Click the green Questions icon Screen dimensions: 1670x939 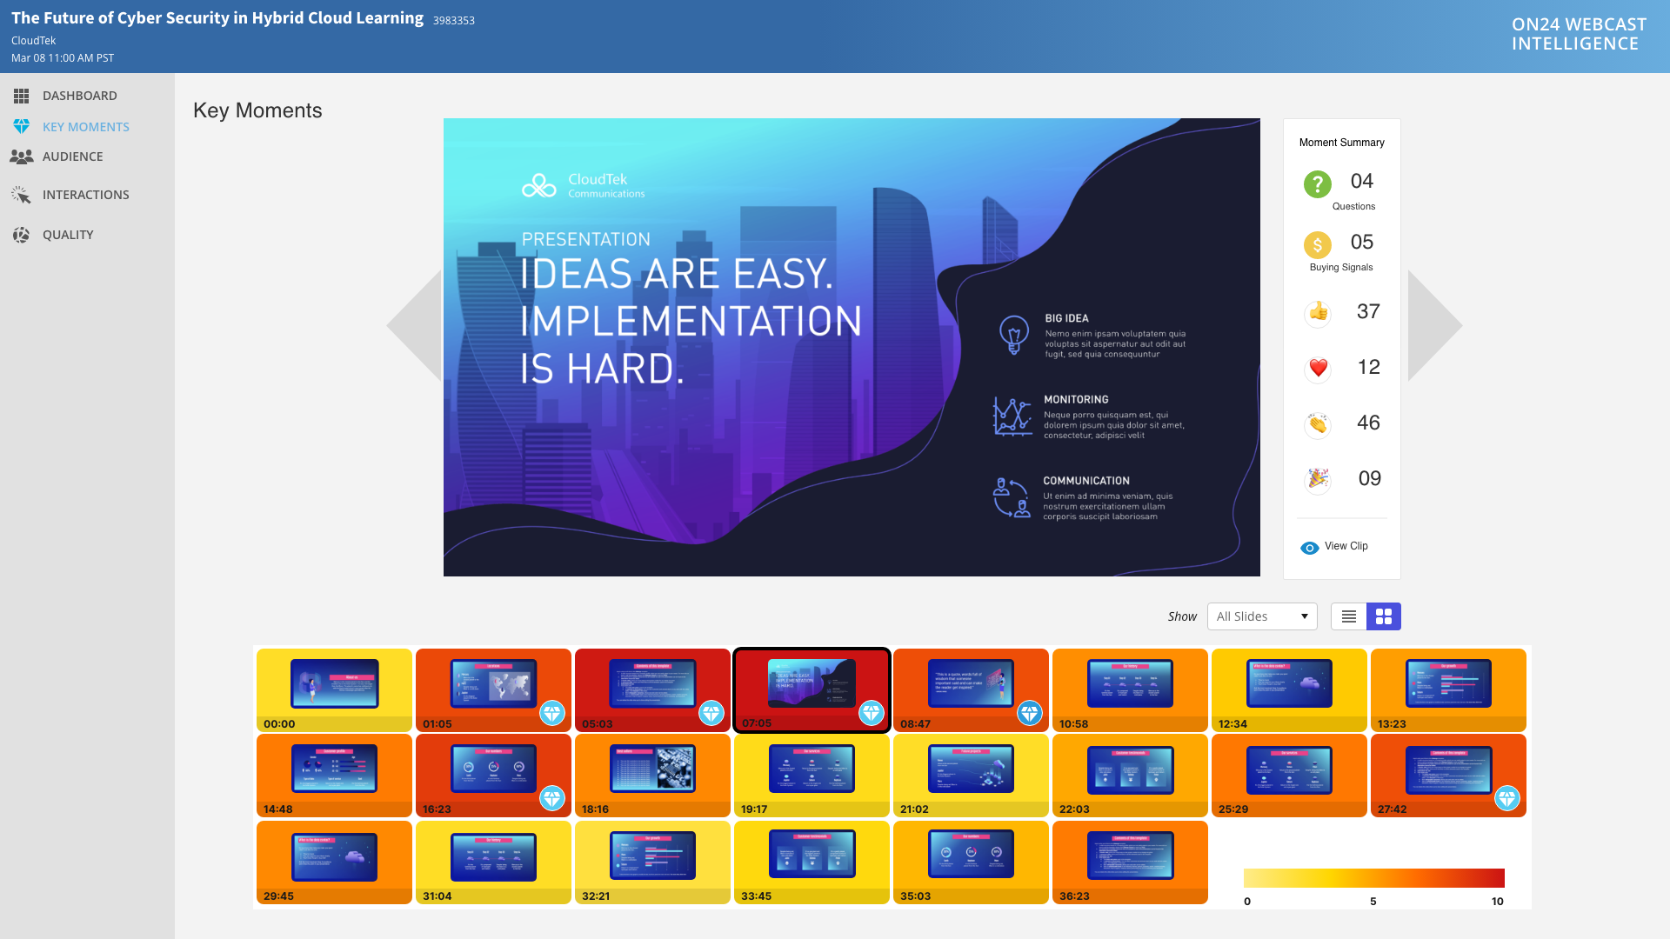tap(1318, 184)
